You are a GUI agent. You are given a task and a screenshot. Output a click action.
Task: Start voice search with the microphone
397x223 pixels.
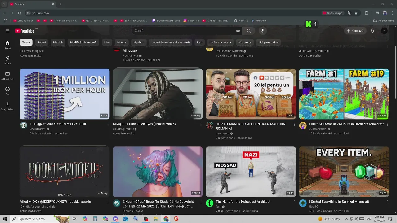coord(263,31)
